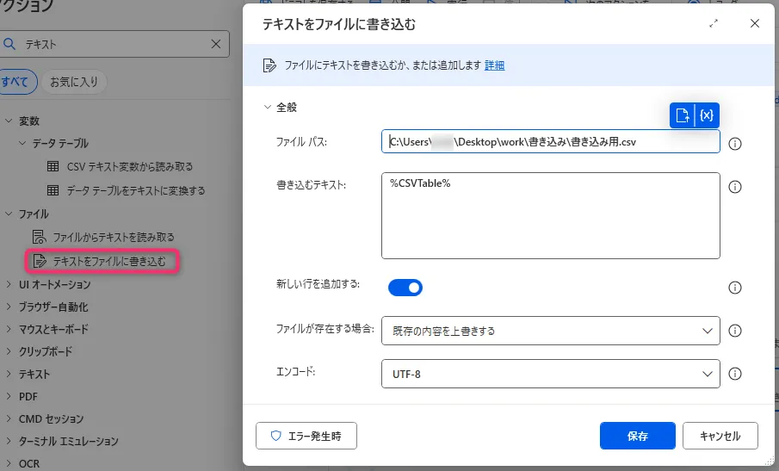Select the すべて tab
The image size is (779, 471).
point(15,83)
